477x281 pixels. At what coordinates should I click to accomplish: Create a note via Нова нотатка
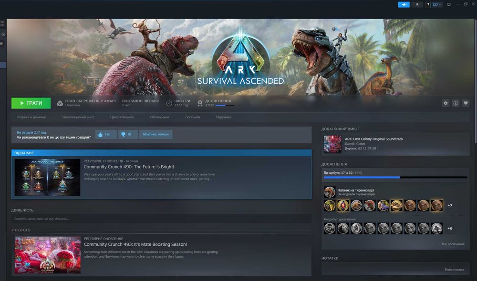click(x=454, y=270)
